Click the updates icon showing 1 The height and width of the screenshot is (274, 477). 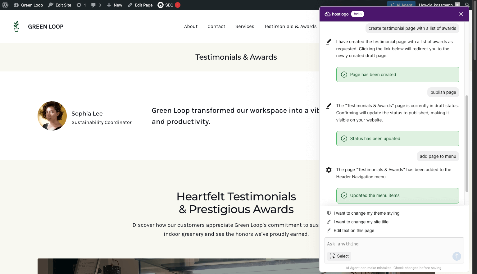[81, 5]
